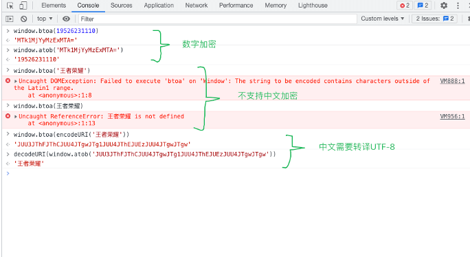Click the 2 Issues button
The width and height of the screenshot is (470, 257).
pos(435,19)
